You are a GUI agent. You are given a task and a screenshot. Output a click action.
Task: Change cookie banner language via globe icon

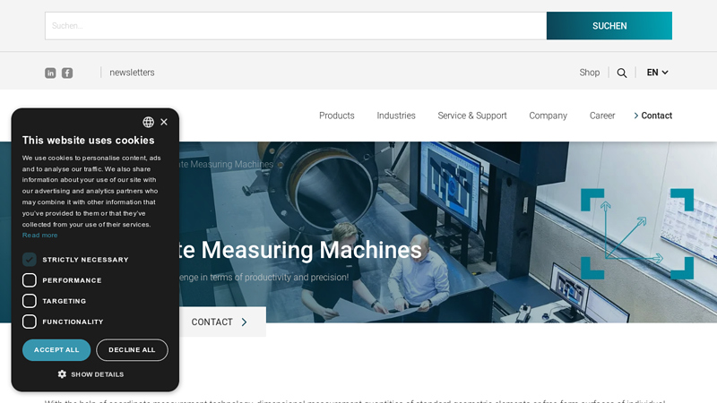[148, 122]
